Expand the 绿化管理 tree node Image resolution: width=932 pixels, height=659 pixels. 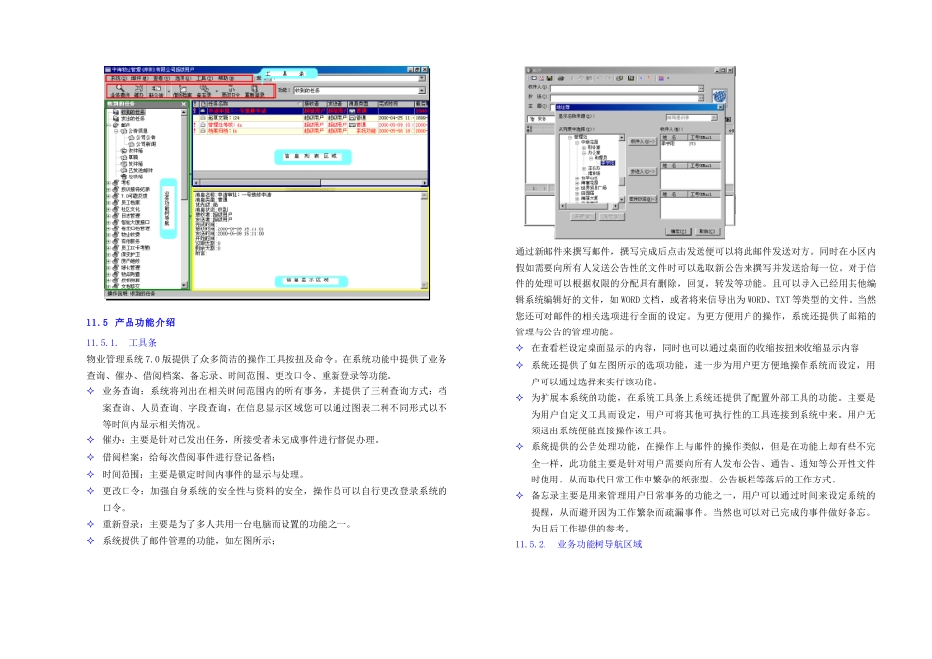(108, 268)
